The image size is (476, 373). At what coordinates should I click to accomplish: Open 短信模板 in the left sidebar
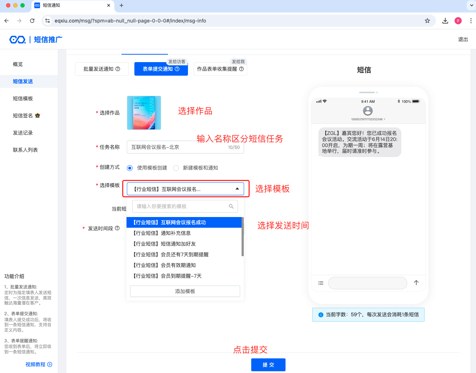[x=23, y=99]
